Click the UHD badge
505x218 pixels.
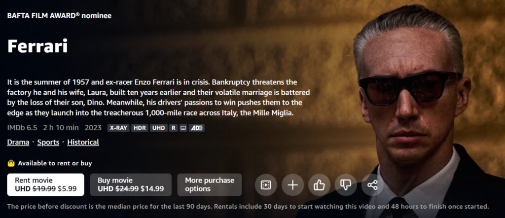point(159,128)
